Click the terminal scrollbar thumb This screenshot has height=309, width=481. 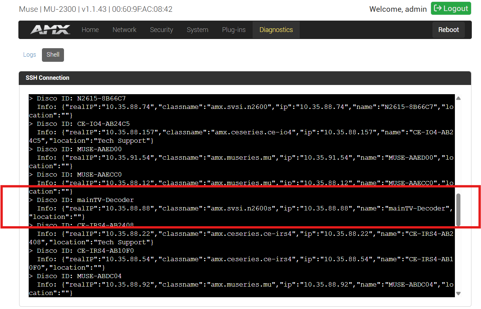[458, 210]
